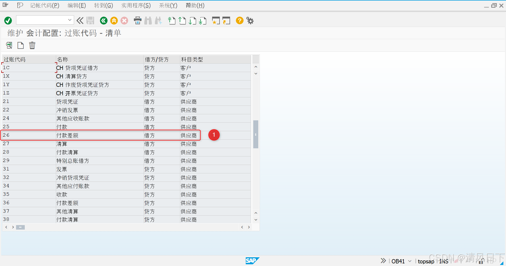Open the command field dropdown
506x266 pixels.
70,20
